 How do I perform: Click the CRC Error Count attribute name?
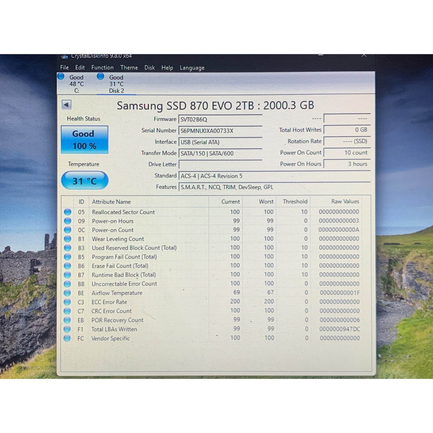[x=111, y=311]
